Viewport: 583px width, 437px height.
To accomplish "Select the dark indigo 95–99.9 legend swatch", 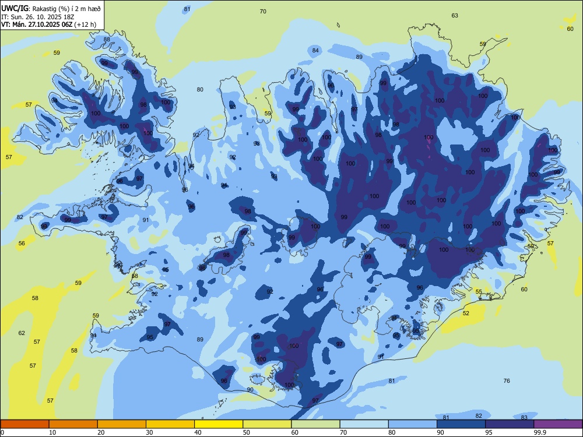I will pyautogui.click(x=510, y=424).
